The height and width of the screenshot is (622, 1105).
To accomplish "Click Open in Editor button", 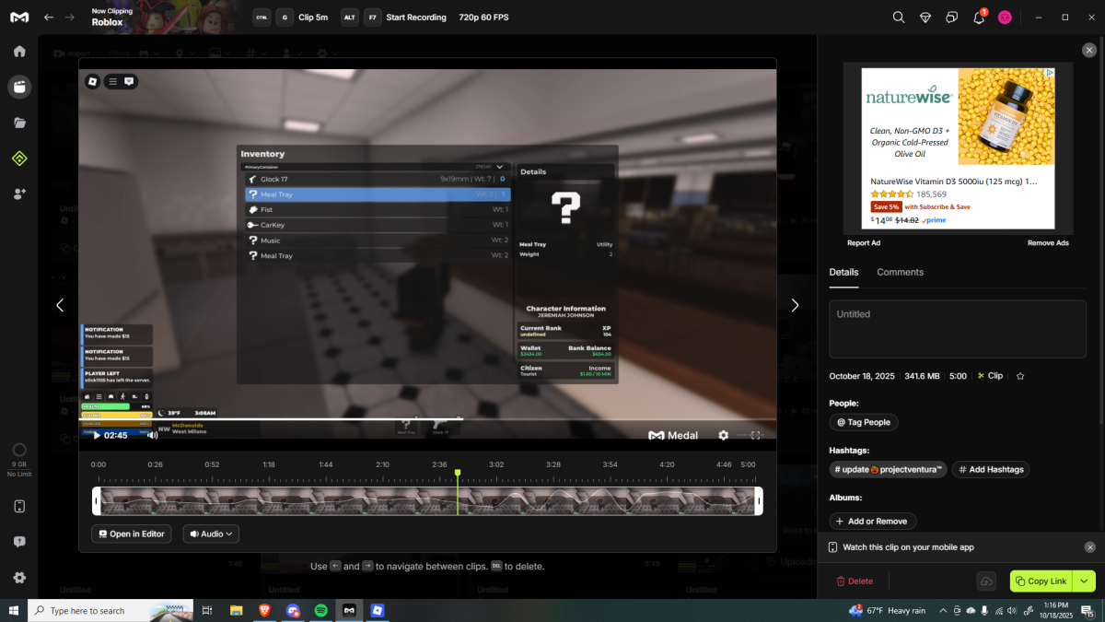I will click(x=131, y=534).
